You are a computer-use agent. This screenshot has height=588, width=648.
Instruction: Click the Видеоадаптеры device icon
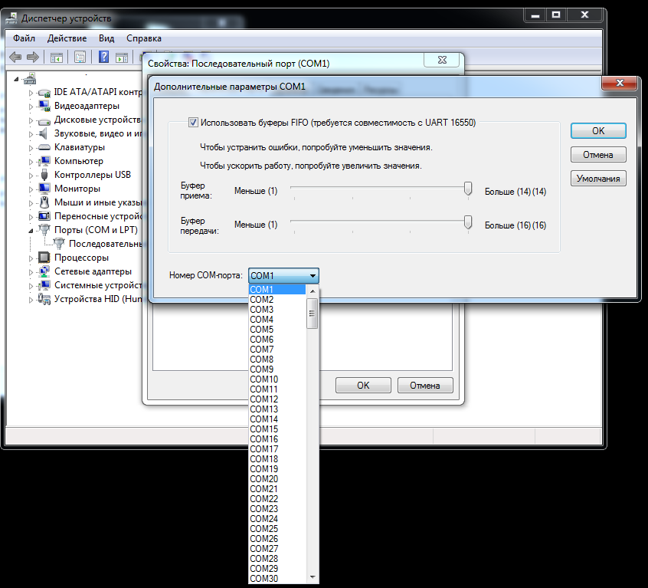tap(44, 106)
